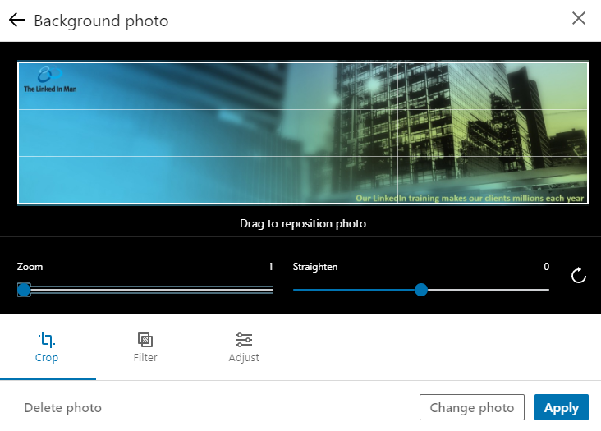Close the Background photo dialog
This screenshot has width=601, height=431.
click(578, 18)
